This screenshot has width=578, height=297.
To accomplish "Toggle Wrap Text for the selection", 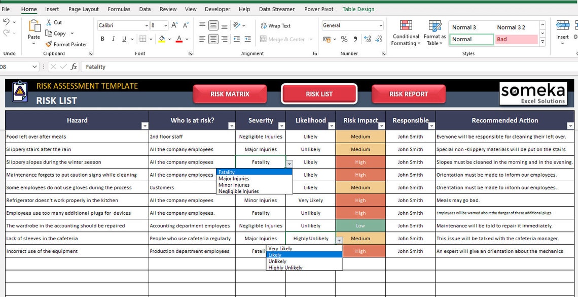I will (x=276, y=25).
